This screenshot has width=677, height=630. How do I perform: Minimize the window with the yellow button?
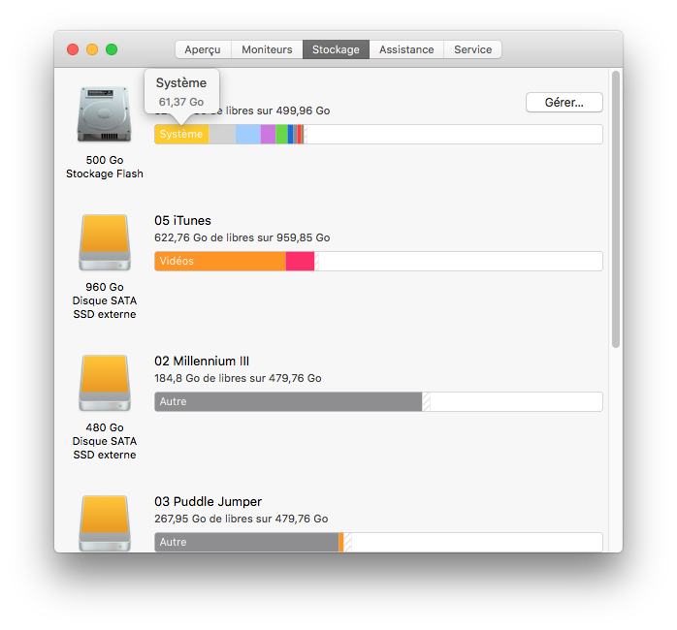(92, 49)
